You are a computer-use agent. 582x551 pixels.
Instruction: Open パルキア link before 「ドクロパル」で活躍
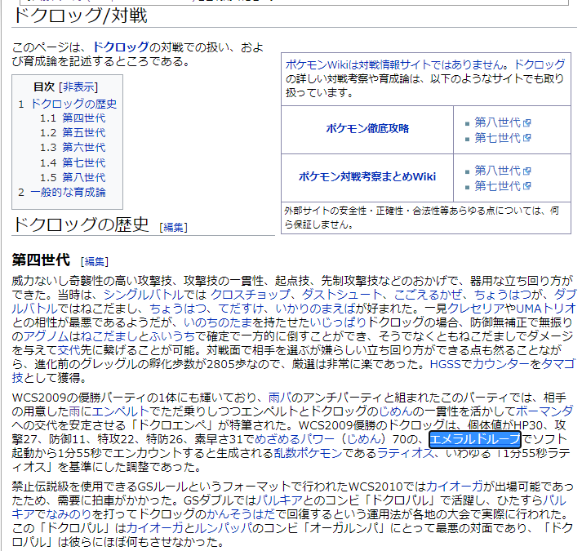[279, 500]
